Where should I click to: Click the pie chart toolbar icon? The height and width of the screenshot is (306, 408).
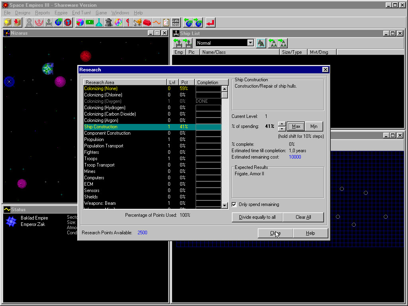80,22
